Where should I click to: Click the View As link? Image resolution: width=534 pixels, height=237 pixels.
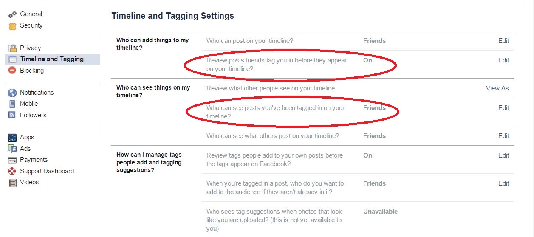pos(497,88)
